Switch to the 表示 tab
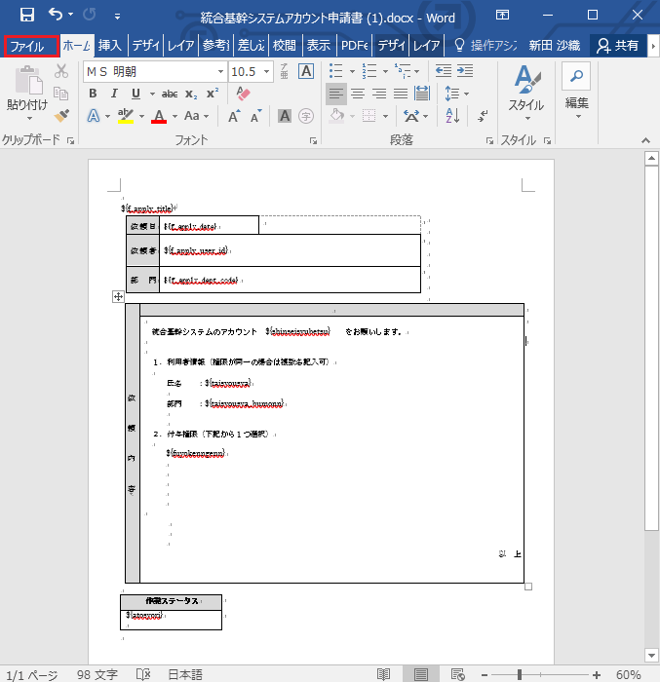This screenshot has height=682, width=660. click(318, 45)
